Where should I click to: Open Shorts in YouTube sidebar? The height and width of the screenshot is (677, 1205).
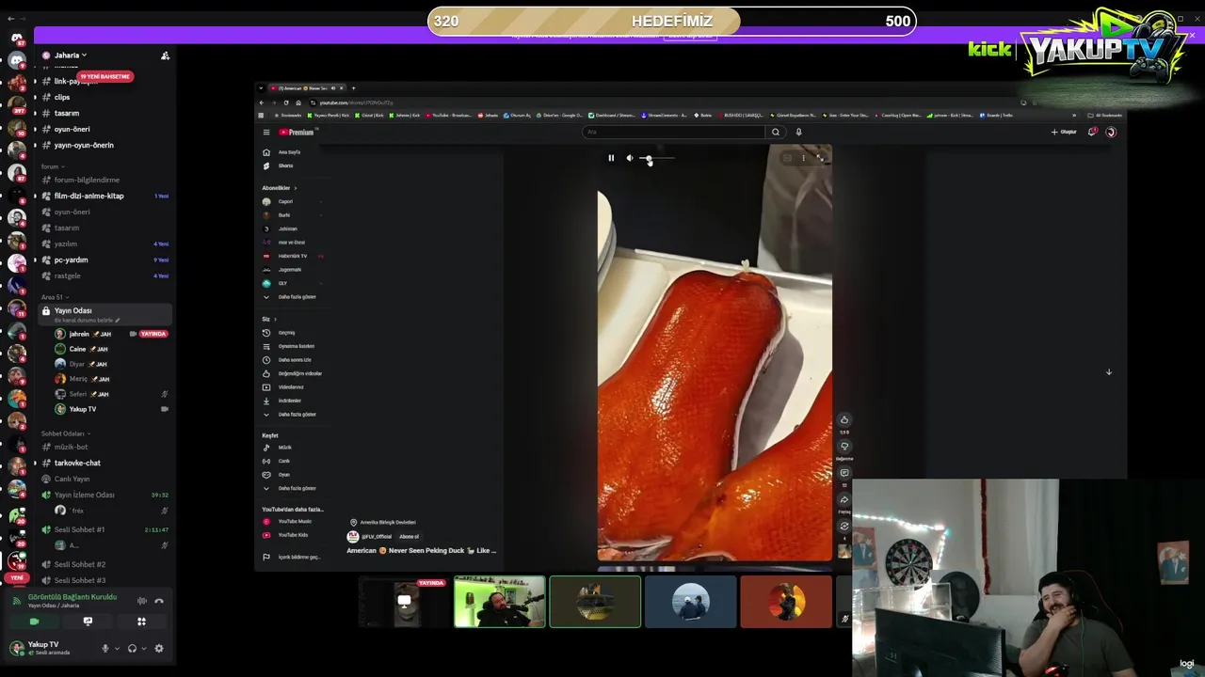point(285,166)
